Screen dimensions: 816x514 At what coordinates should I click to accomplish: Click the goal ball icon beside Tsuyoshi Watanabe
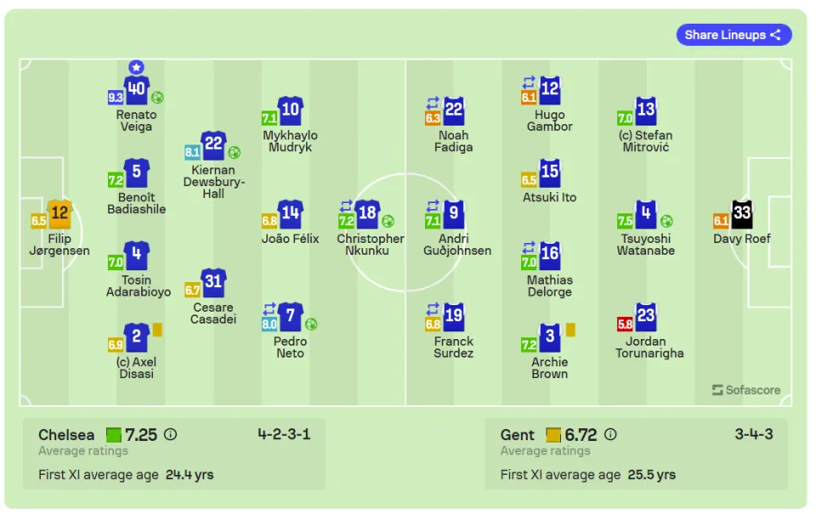666,221
